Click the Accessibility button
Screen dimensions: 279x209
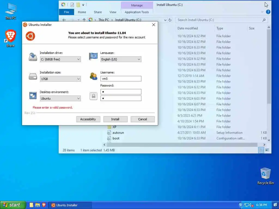click(x=88, y=119)
